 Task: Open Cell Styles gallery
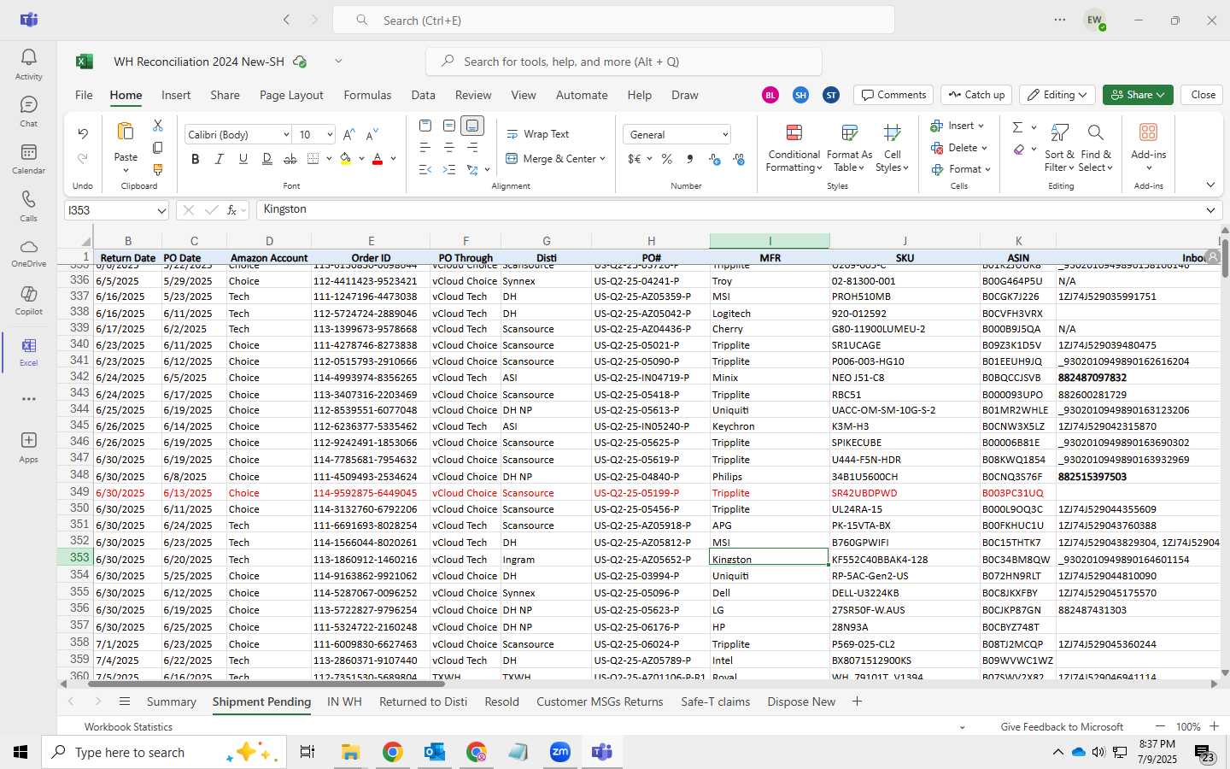(x=892, y=148)
